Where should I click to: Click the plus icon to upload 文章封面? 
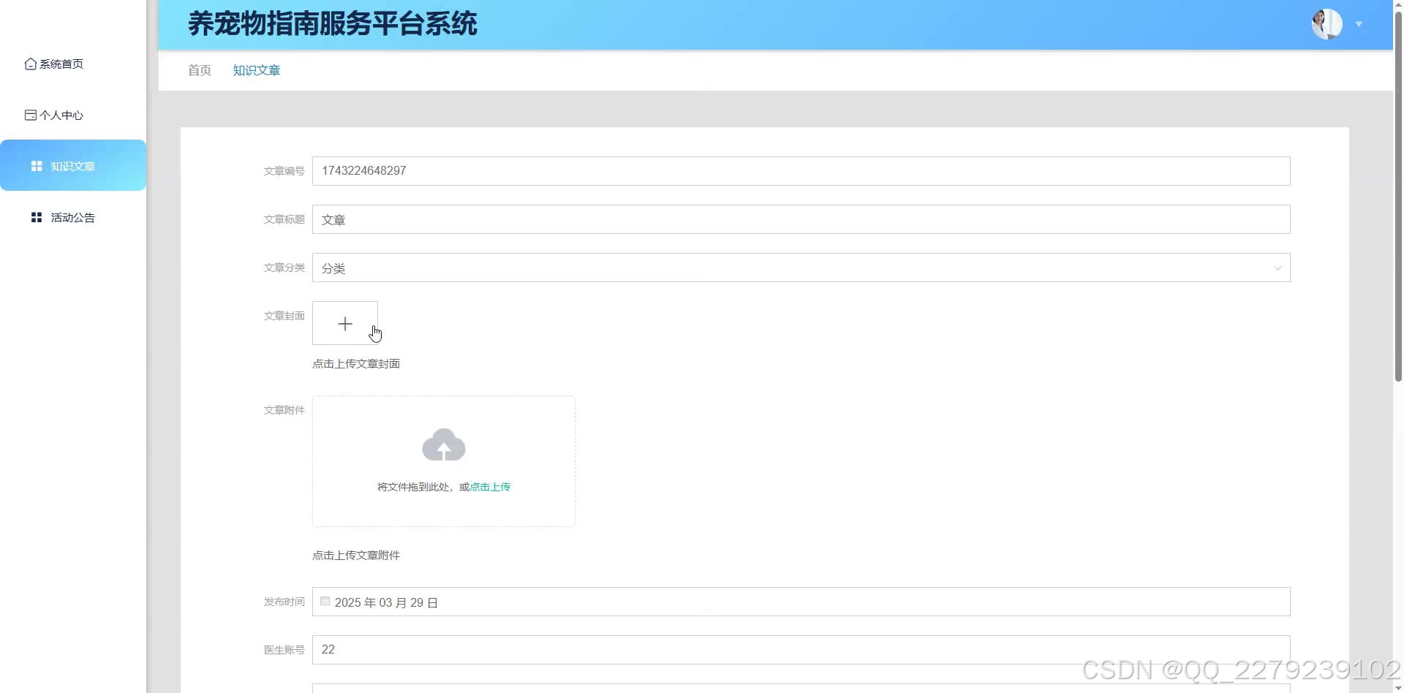pos(345,324)
